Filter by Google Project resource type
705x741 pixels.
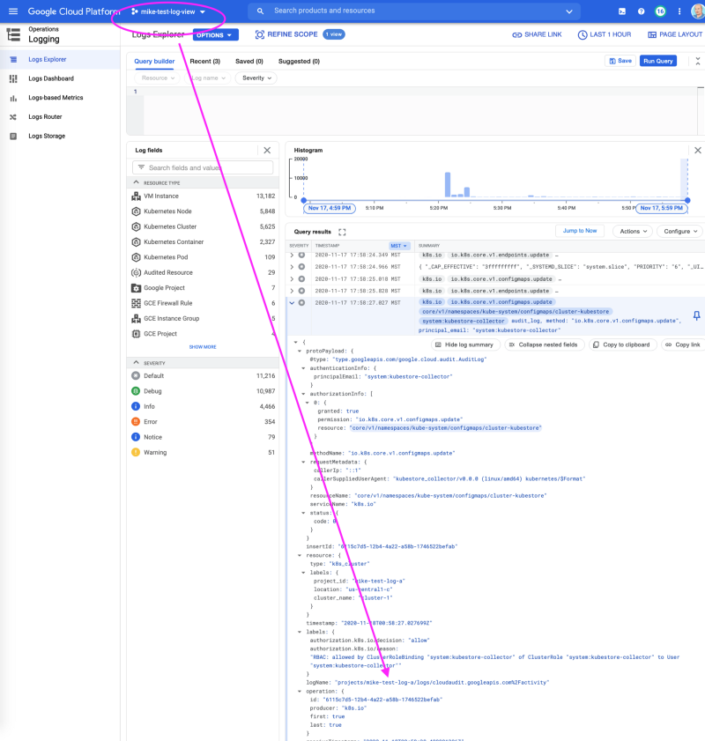[x=204, y=288]
